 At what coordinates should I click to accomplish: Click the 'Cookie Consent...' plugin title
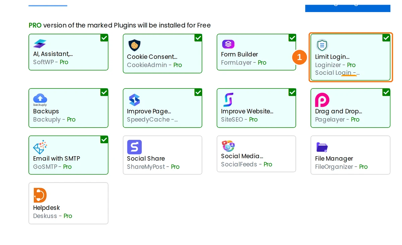(x=152, y=57)
